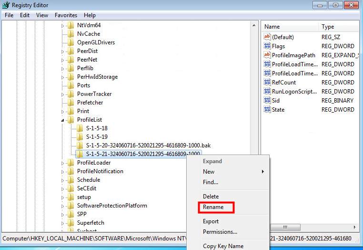Click the PeerNet folder icon
Image resolution: width=363 pixels, height=250 pixels.
(71, 60)
